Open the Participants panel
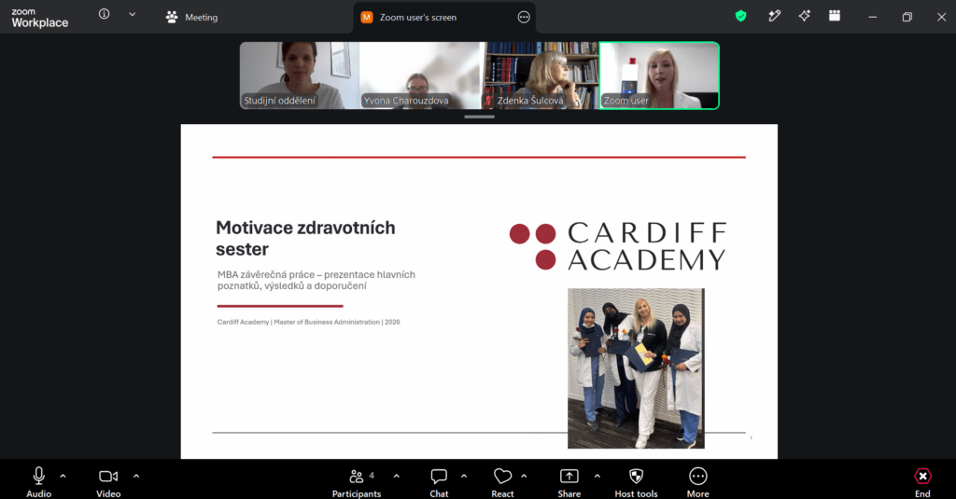 click(357, 482)
